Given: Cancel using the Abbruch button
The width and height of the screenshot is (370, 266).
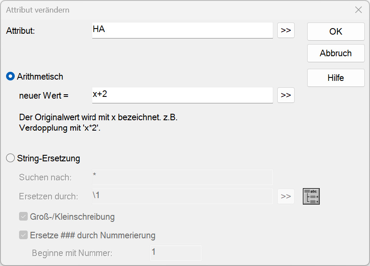Looking at the screenshot, I should (x=336, y=53).
